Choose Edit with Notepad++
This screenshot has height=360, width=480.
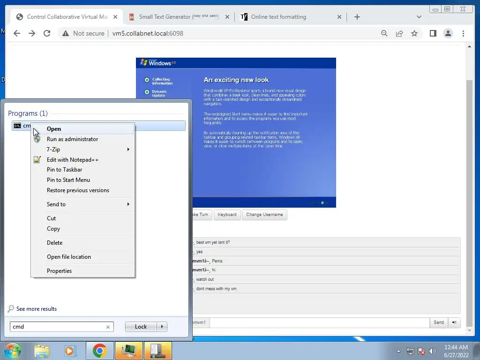(83, 159)
